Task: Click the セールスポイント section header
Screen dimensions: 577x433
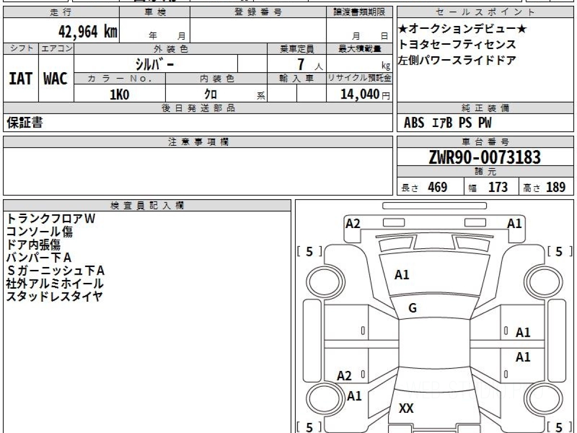Action: point(486,13)
